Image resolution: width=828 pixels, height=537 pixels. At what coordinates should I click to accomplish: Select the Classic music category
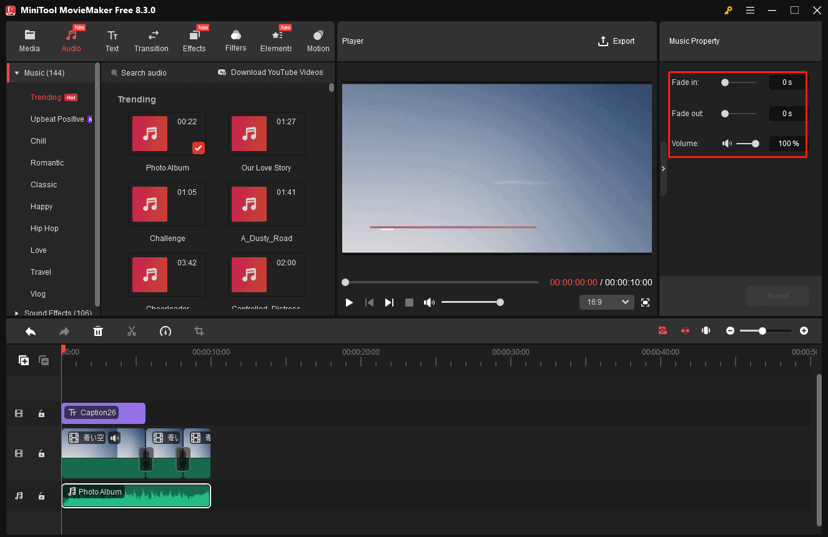click(44, 185)
